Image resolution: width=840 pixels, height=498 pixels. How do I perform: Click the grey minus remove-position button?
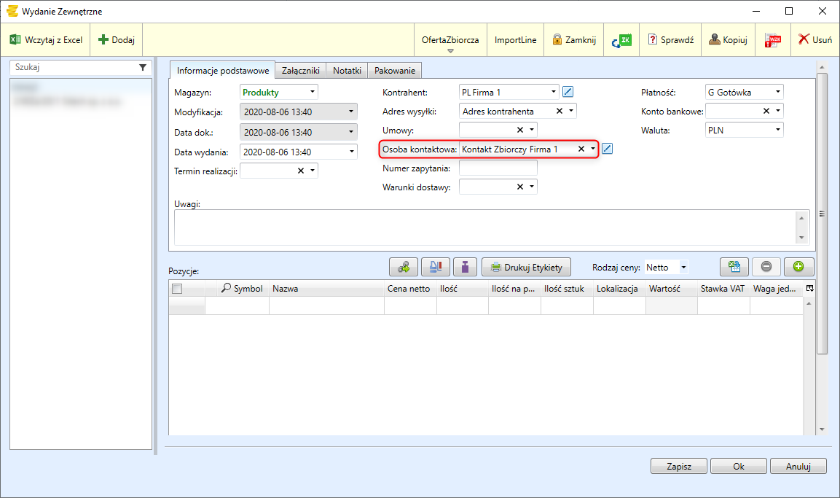[766, 267]
